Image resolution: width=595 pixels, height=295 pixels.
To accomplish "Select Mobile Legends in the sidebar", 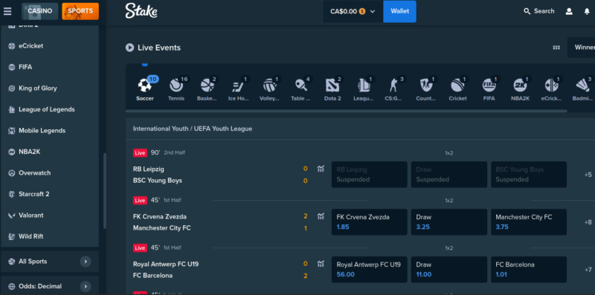I will [49, 131].
